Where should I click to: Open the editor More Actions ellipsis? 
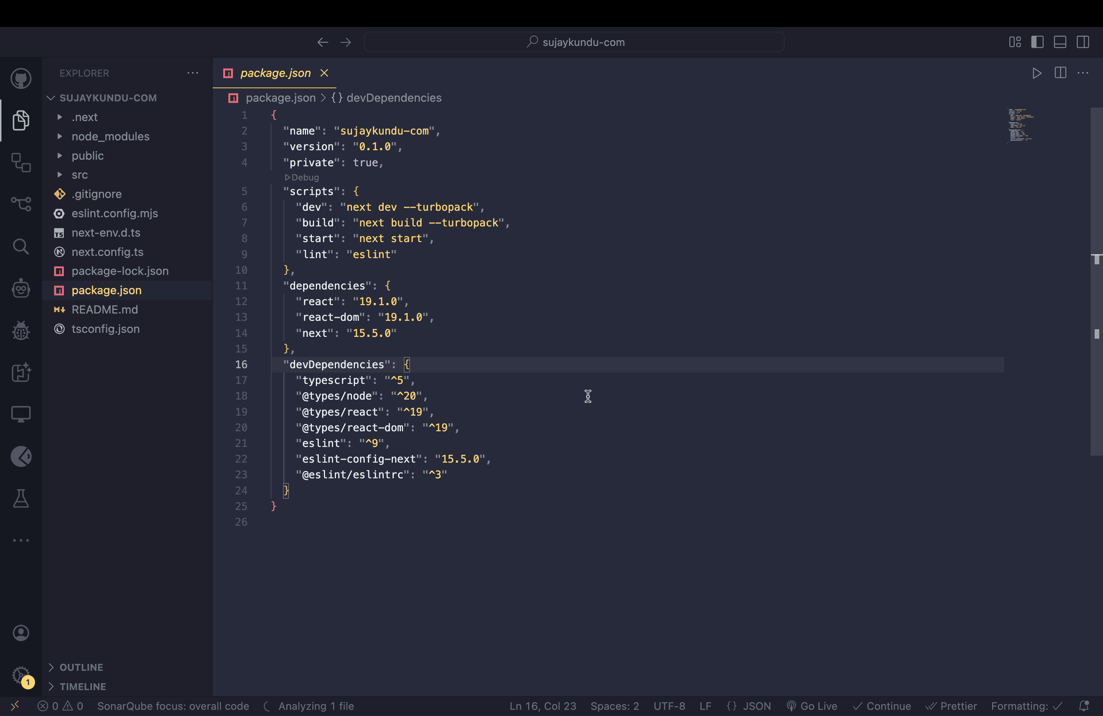(x=1083, y=73)
